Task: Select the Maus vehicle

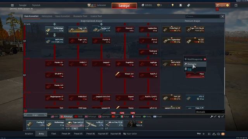Action: (195, 75)
